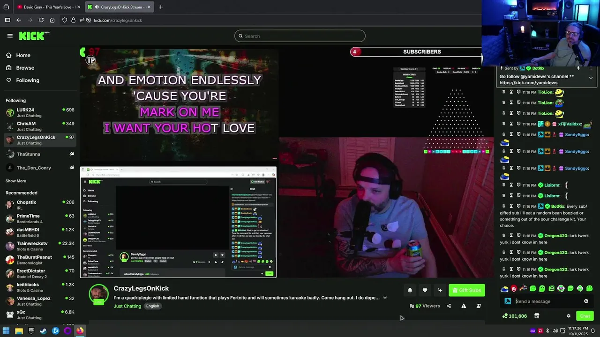Open the Firefox tab overview icon

click(6, 7)
